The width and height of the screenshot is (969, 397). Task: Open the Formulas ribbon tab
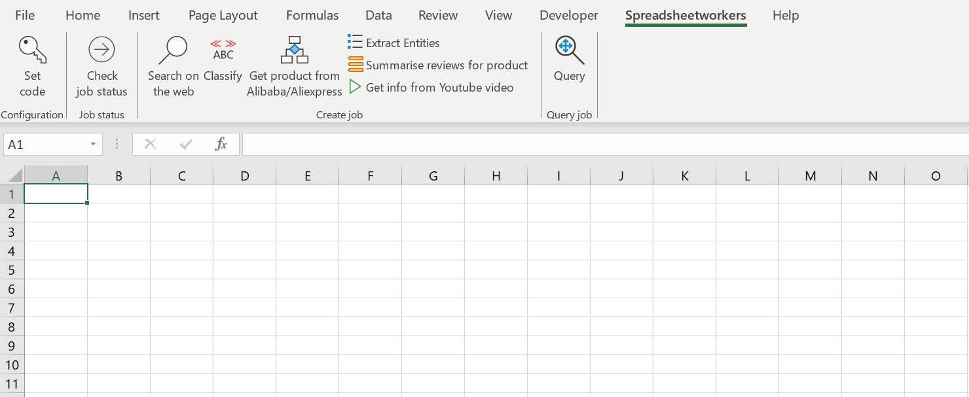312,15
